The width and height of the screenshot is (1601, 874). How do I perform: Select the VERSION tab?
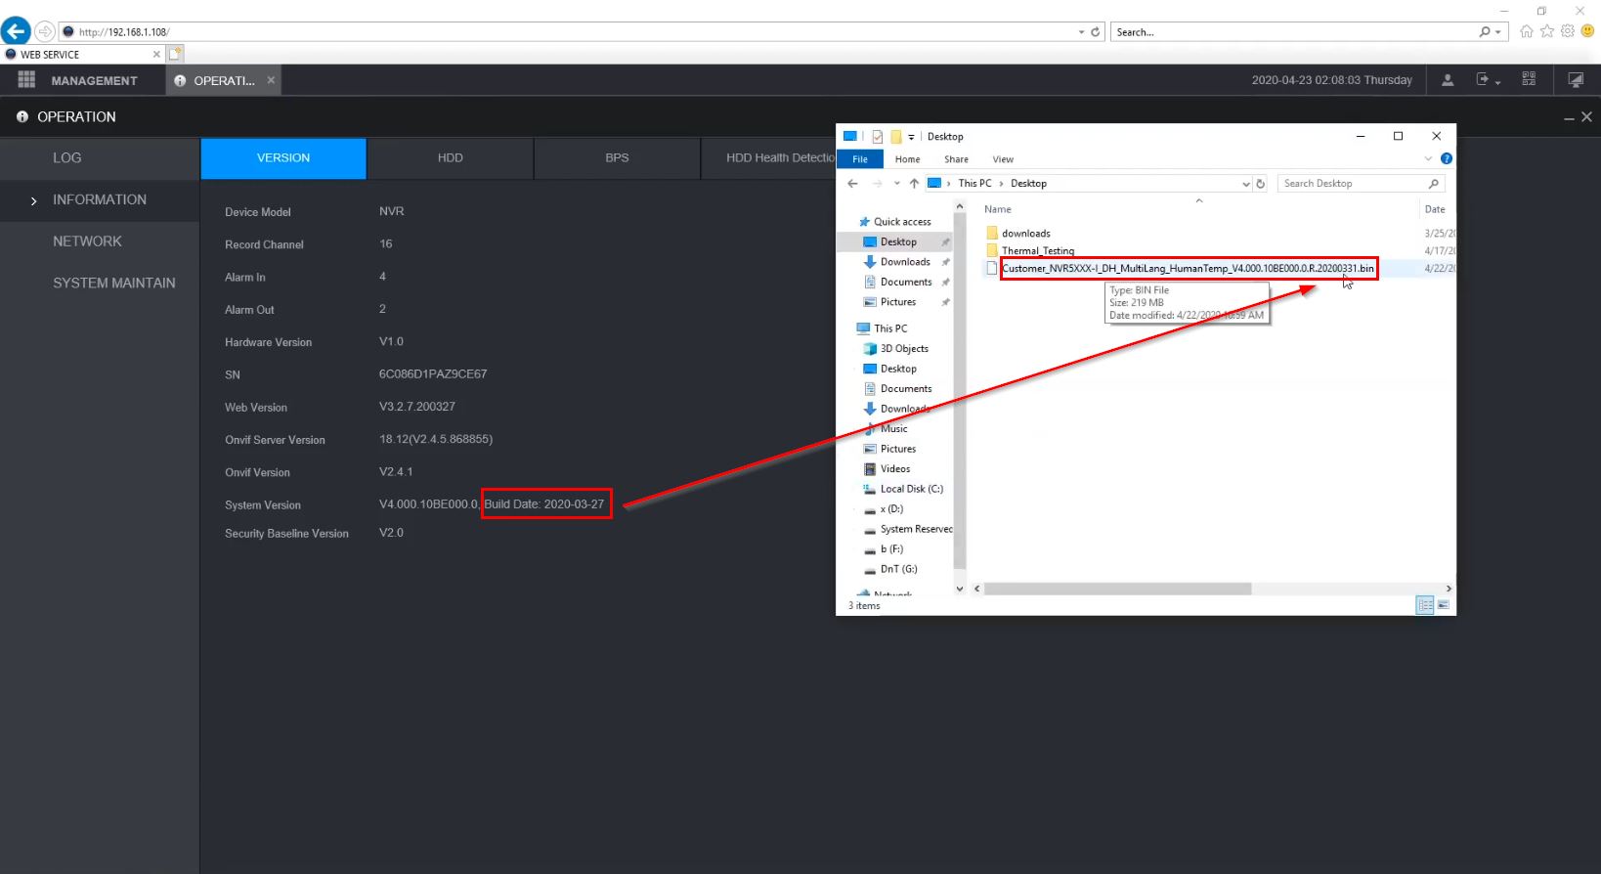point(283,158)
